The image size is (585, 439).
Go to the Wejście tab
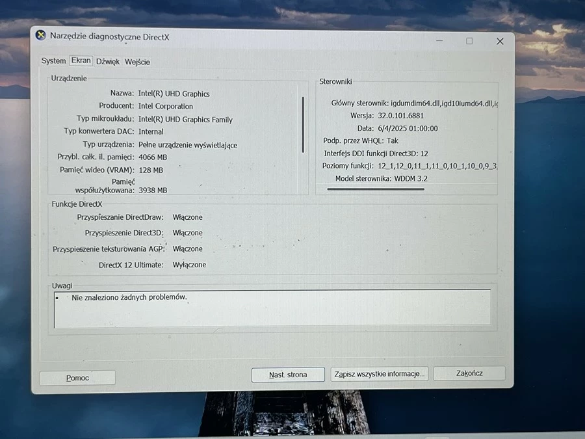137,62
